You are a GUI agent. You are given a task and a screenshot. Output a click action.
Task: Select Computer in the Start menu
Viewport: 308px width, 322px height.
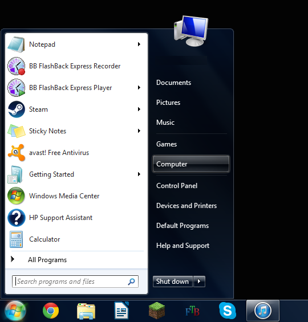(x=191, y=164)
